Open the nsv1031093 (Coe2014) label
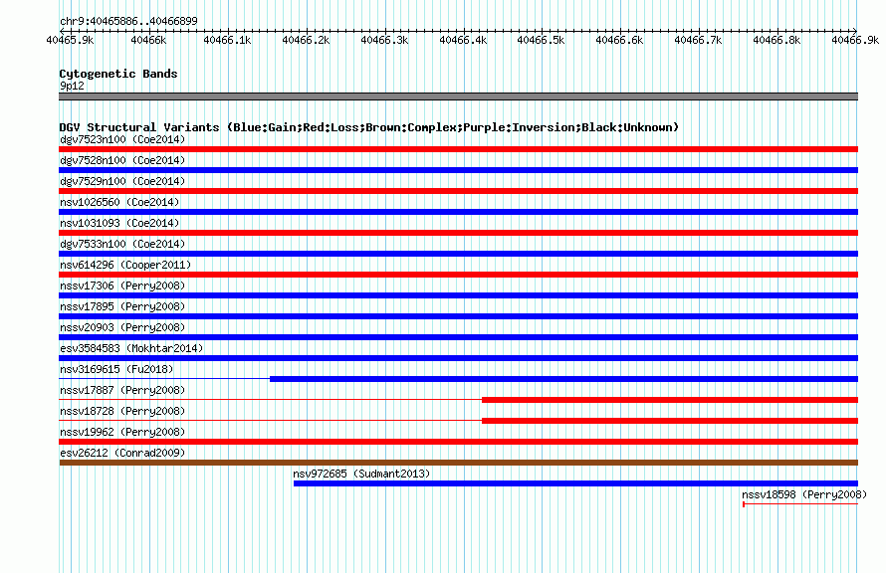The height and width of the screenshot is (573, 886). (119, 223)
